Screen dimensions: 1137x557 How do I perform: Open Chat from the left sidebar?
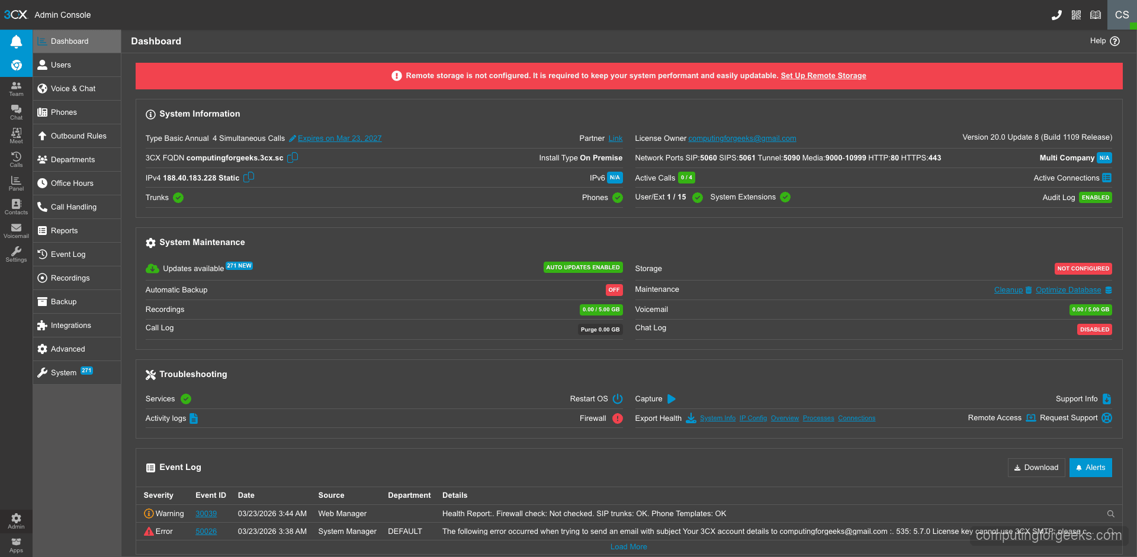pos(16,112)
